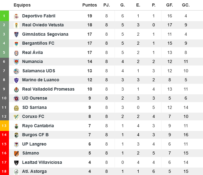Click the Sámano orange team crest
The image size is (203, 175).
coord(16,153)
